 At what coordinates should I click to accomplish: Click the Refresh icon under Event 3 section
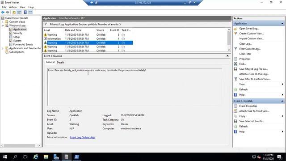[236, 126]
